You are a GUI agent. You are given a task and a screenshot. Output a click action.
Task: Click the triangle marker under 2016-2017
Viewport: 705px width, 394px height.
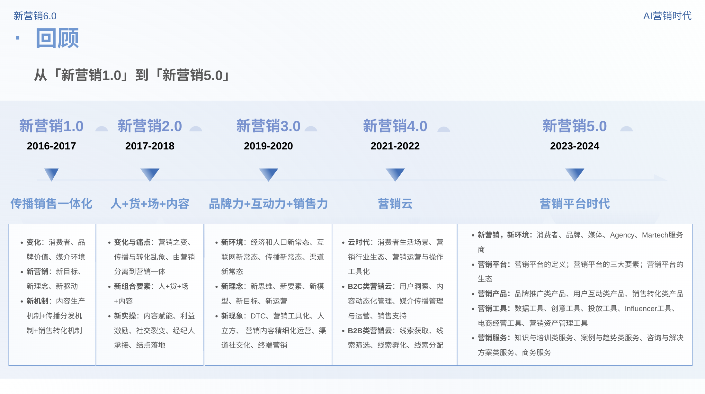(51, 174)
